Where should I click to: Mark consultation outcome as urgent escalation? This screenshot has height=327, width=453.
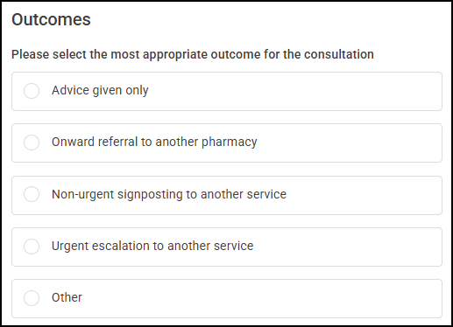click(32, 247)
